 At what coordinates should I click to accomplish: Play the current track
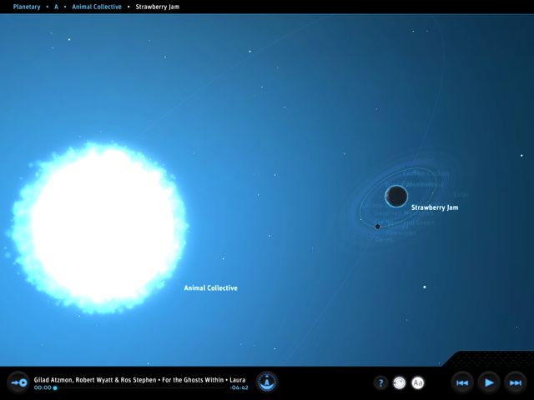(x=489, y=383)
